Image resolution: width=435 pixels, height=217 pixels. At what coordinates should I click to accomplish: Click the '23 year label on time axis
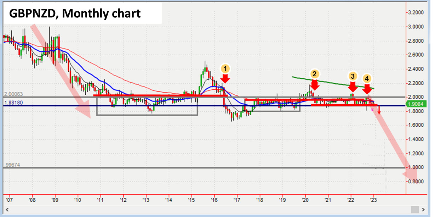(x=373, y=199)
